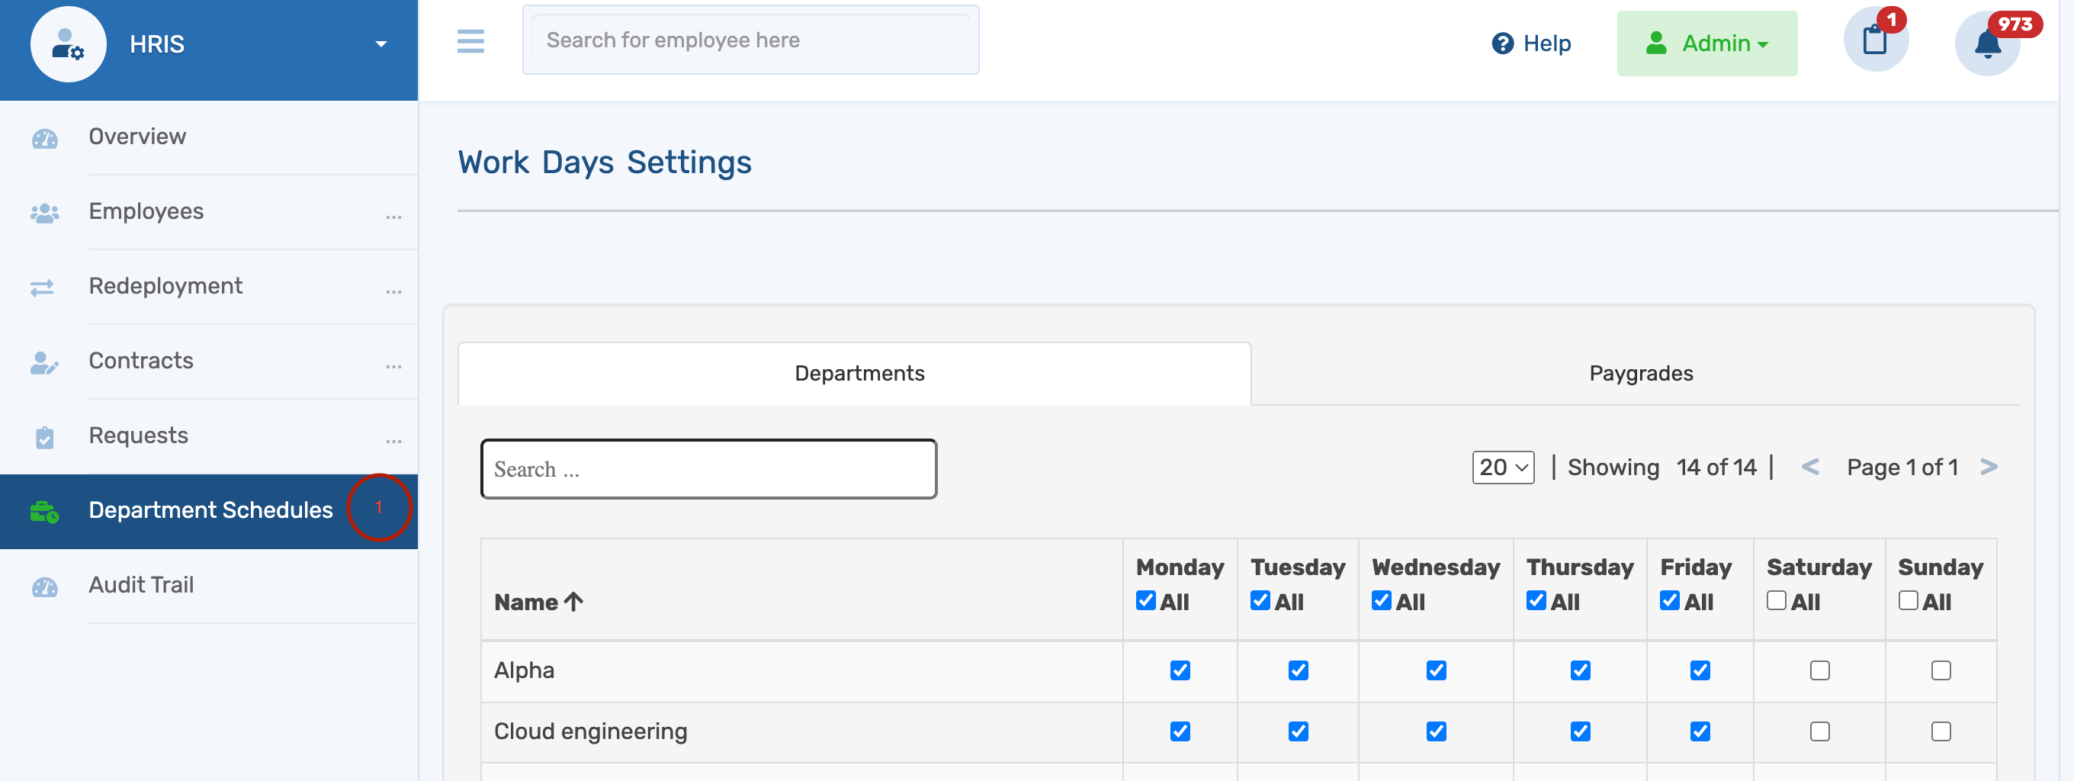Uncheck Wednesday for Alpha
The width and height of the screenshot is (2074, 781).
[x=1436, y=670]
